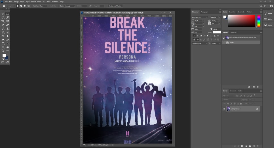Select the Horizontal Type tool
This screenshot has height=148, width=274.
[3, 44]
